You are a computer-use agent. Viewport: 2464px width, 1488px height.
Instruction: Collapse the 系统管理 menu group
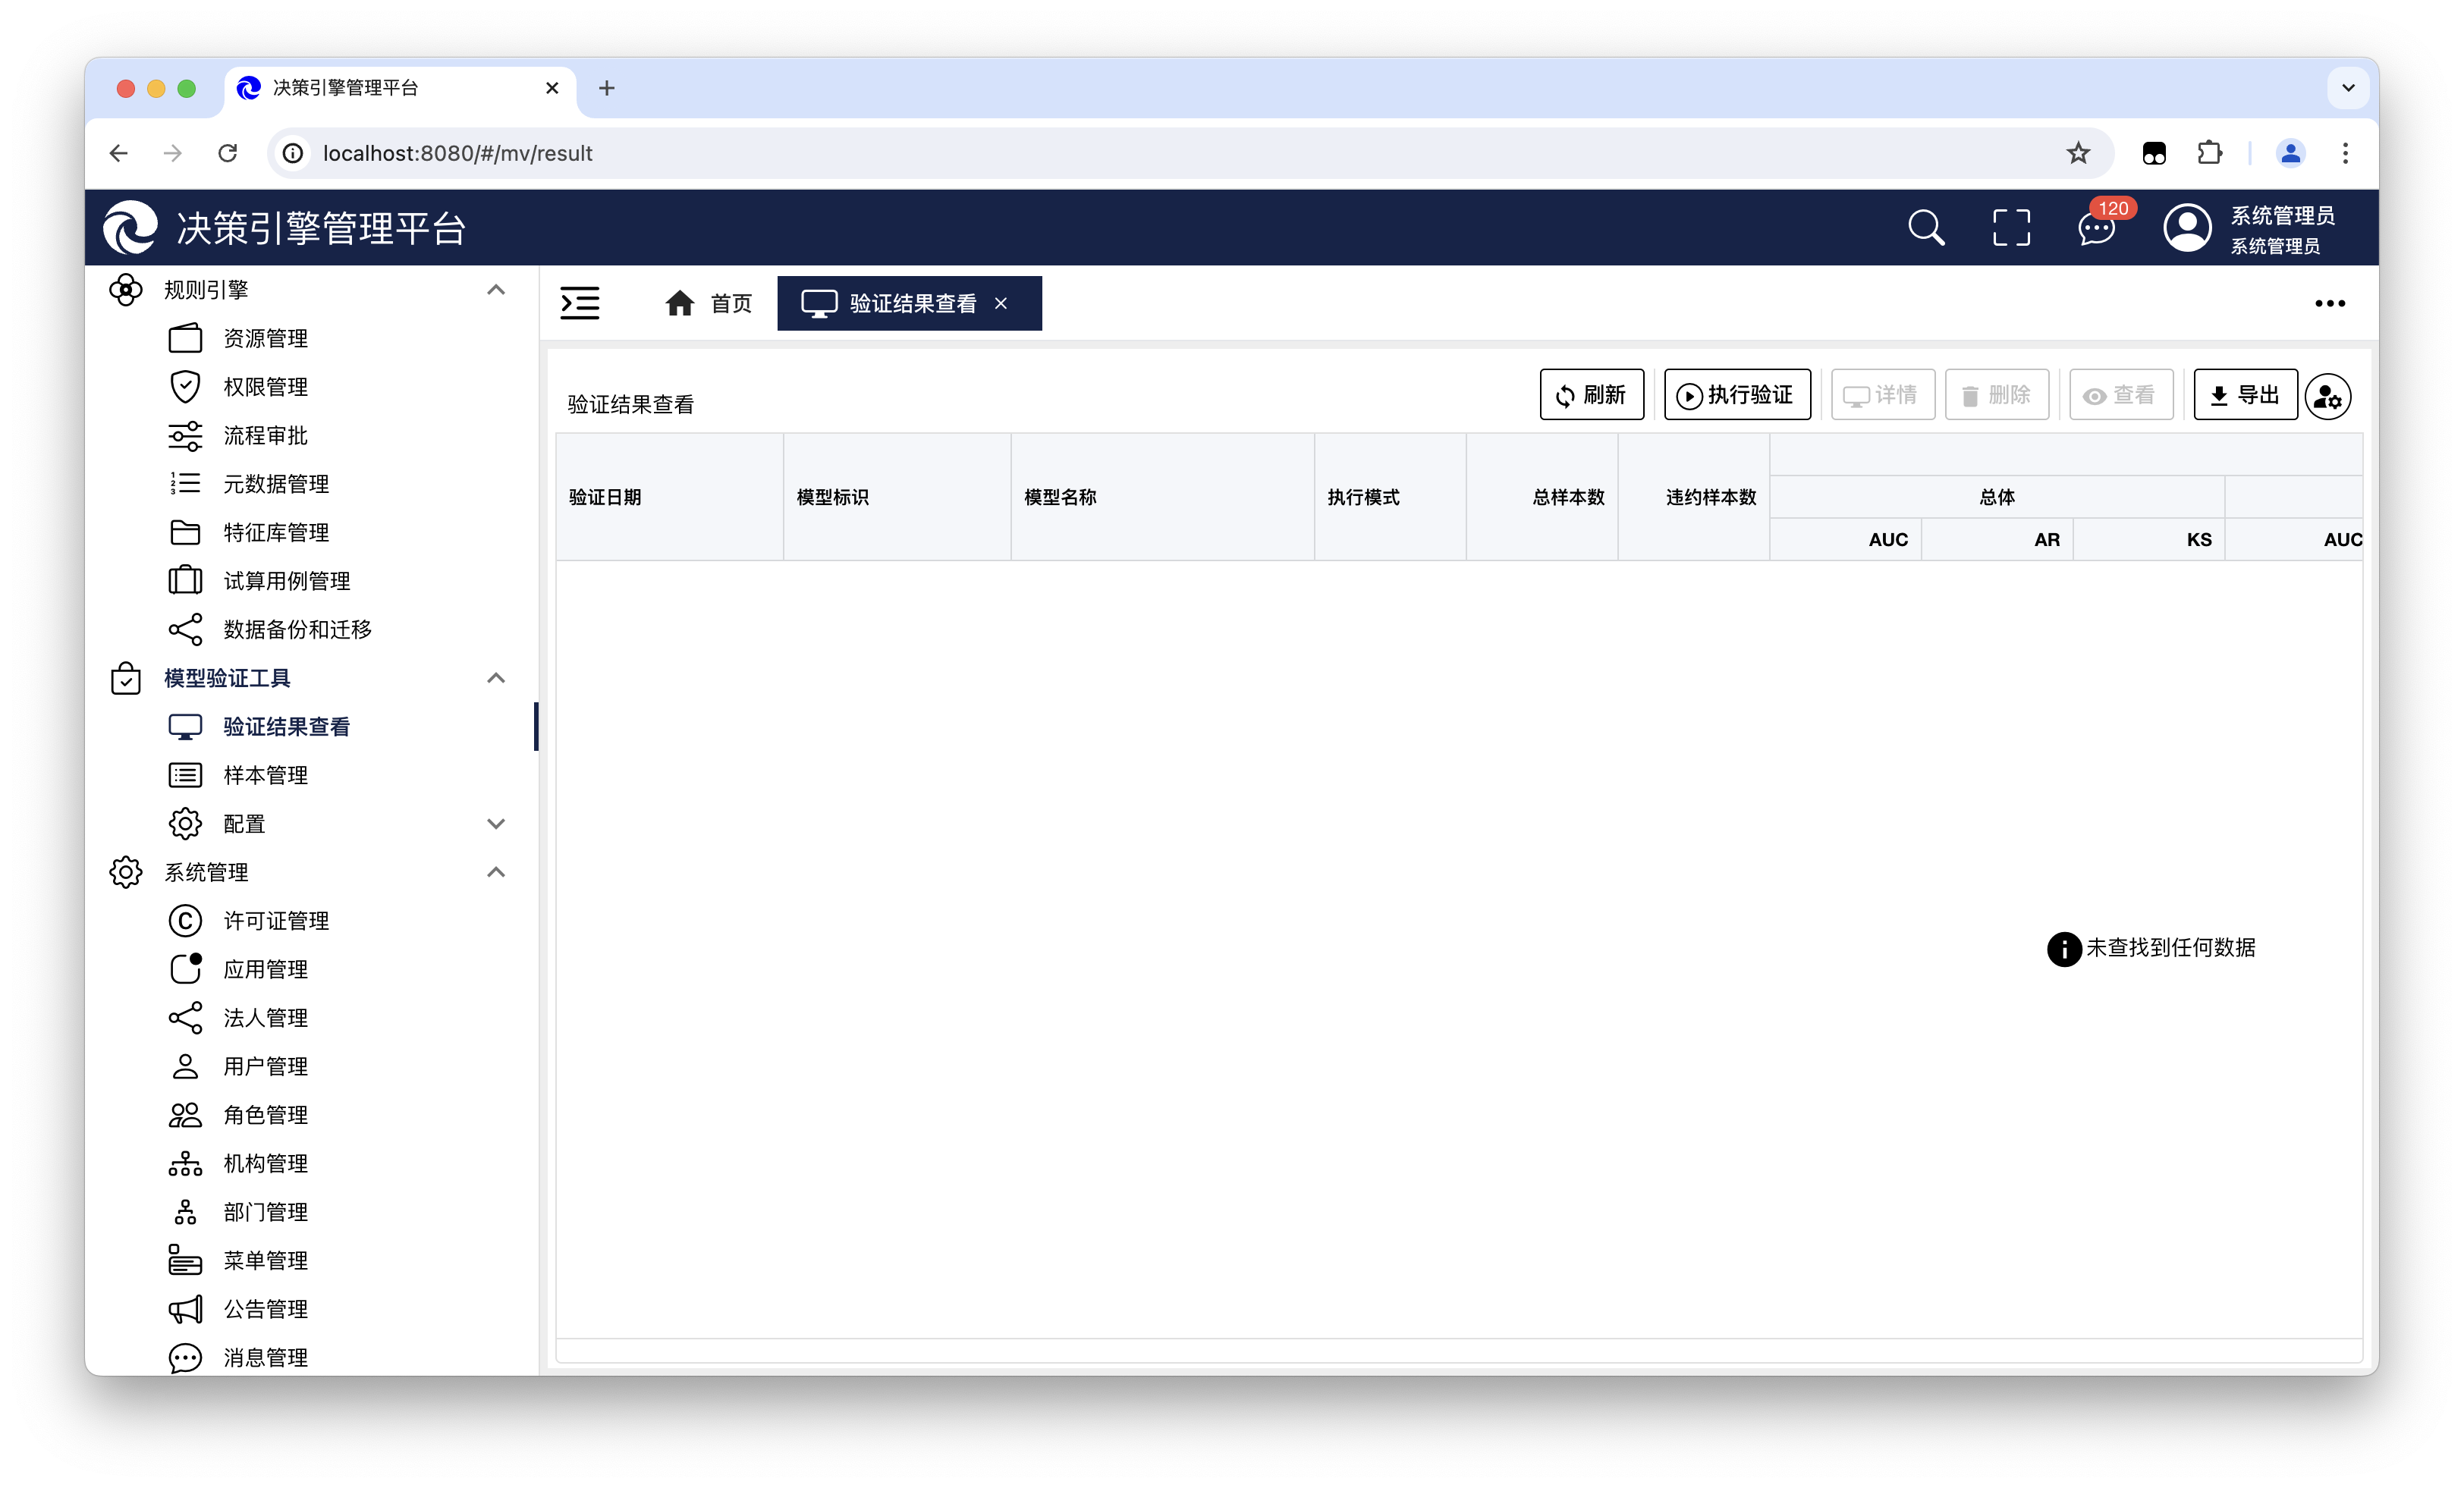point(495,872)
